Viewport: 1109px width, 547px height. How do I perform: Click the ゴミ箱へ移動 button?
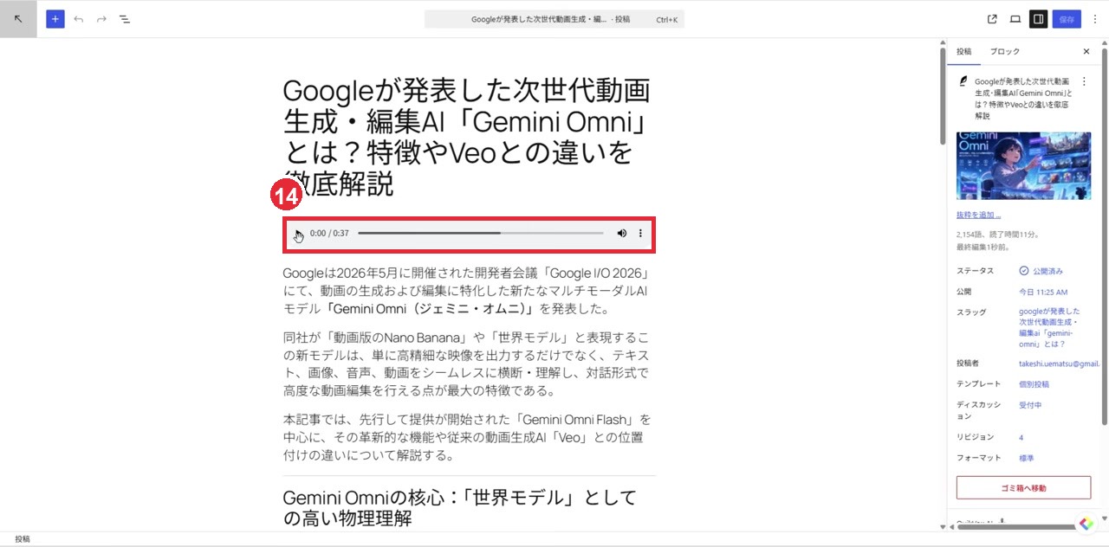point(1023,487)
